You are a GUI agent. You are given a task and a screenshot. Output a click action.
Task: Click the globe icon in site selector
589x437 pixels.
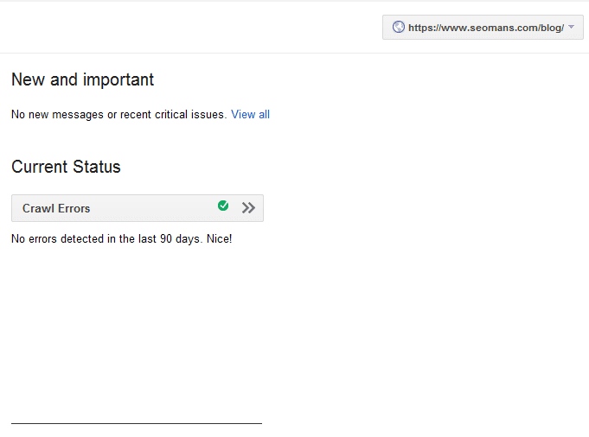click(x=399, y=27)
